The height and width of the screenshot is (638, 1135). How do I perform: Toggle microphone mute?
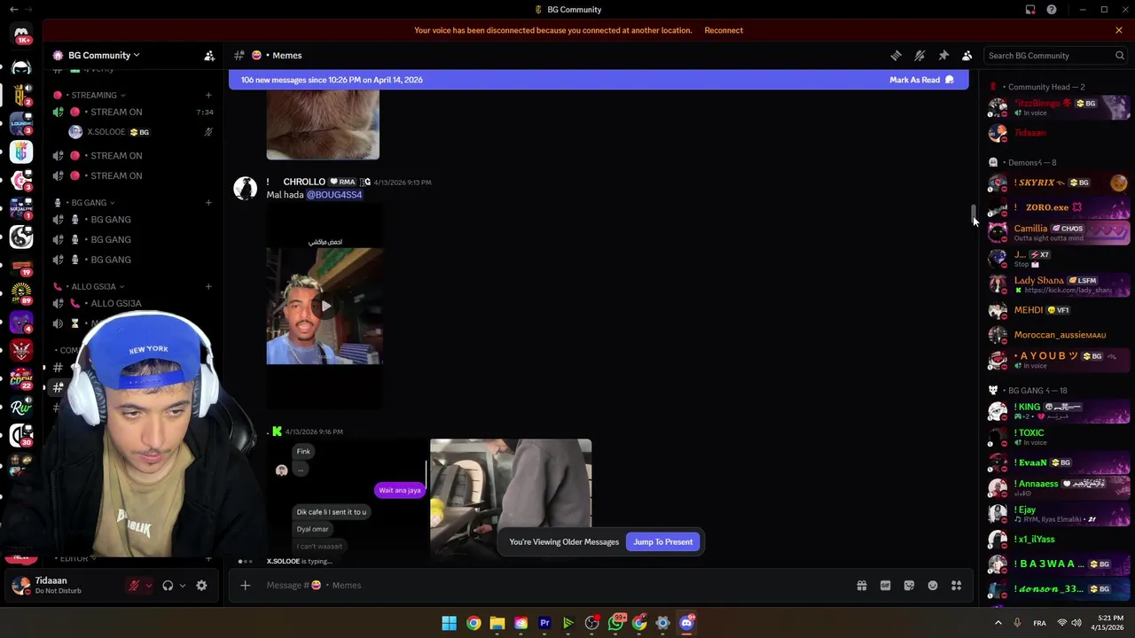coord(134,585)
